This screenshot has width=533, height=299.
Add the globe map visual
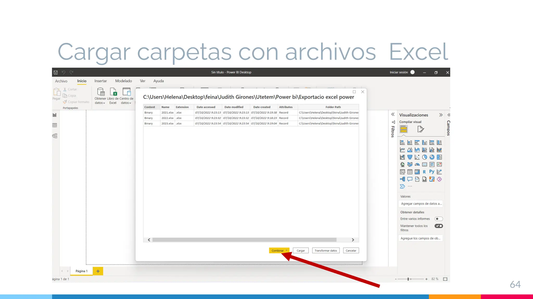(402, 164)
